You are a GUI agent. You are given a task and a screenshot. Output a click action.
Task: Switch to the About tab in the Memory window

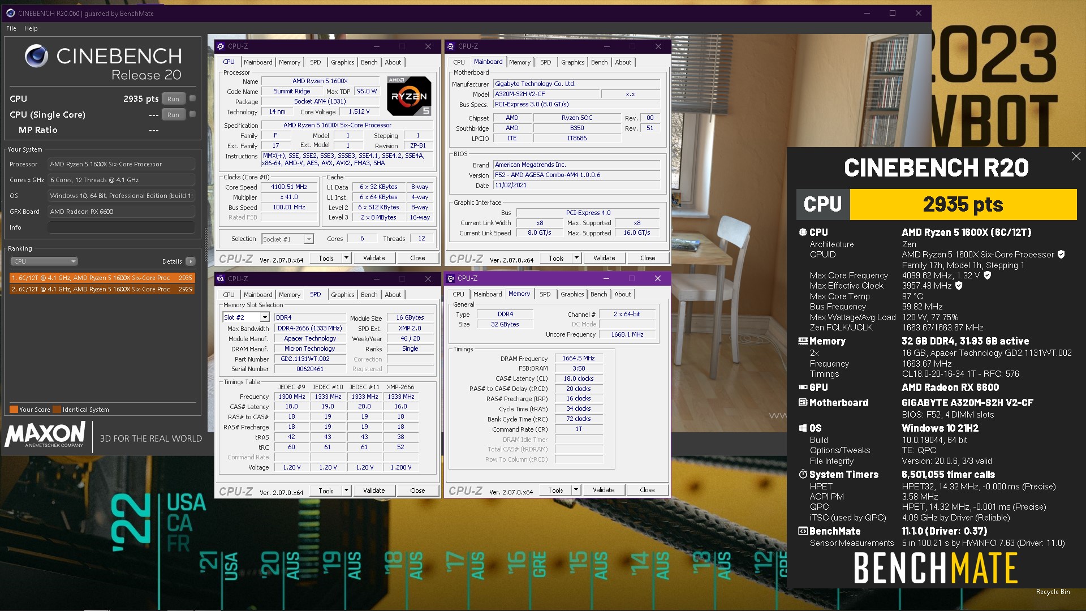(622, 294)
